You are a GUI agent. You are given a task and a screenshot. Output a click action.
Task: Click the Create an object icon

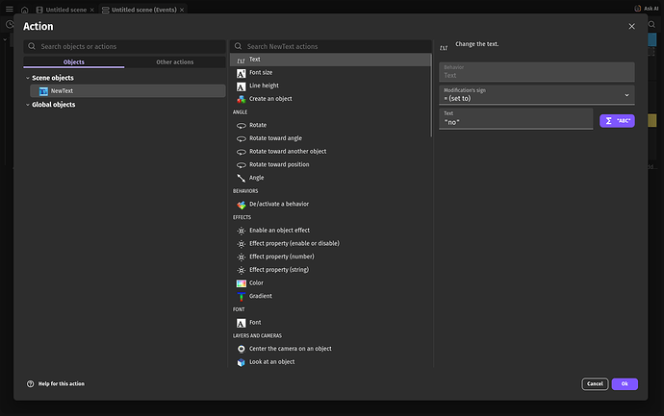242,99
